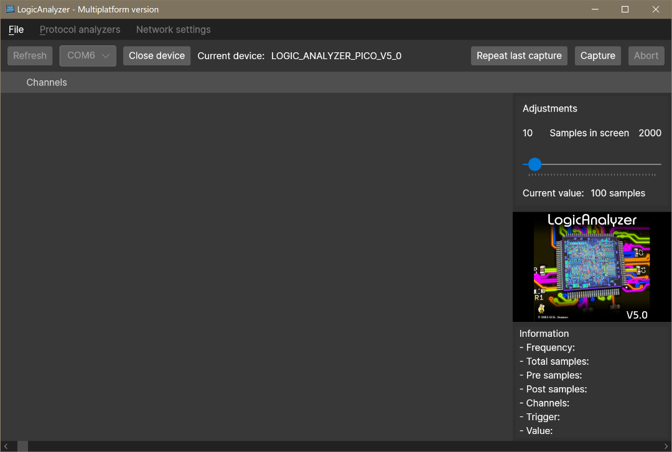Minimize the LogicAnalyzer window

pos(595,9)
